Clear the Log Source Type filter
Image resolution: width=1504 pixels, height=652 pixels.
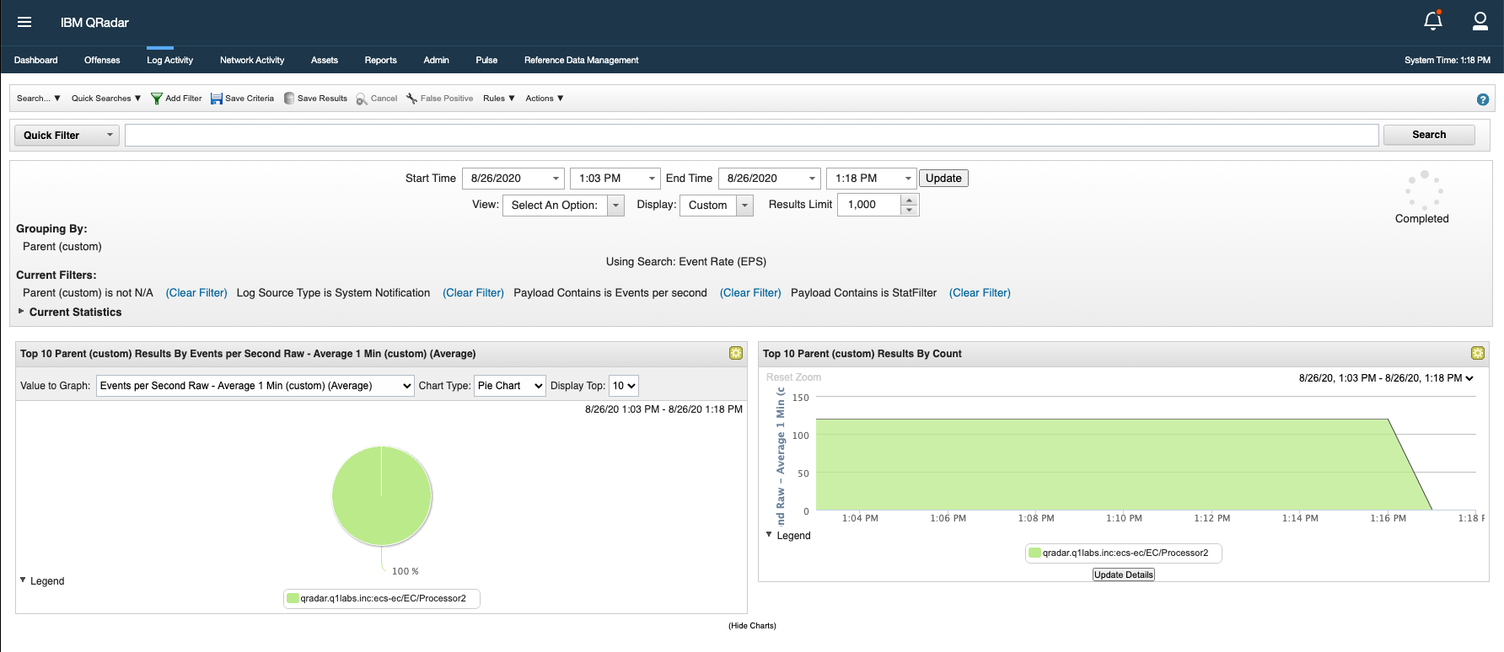point(473,293)
